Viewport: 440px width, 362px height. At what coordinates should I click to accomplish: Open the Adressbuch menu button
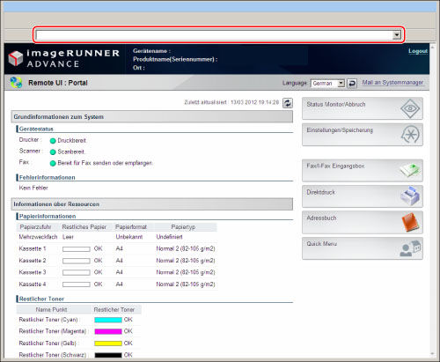click(363, 222)
